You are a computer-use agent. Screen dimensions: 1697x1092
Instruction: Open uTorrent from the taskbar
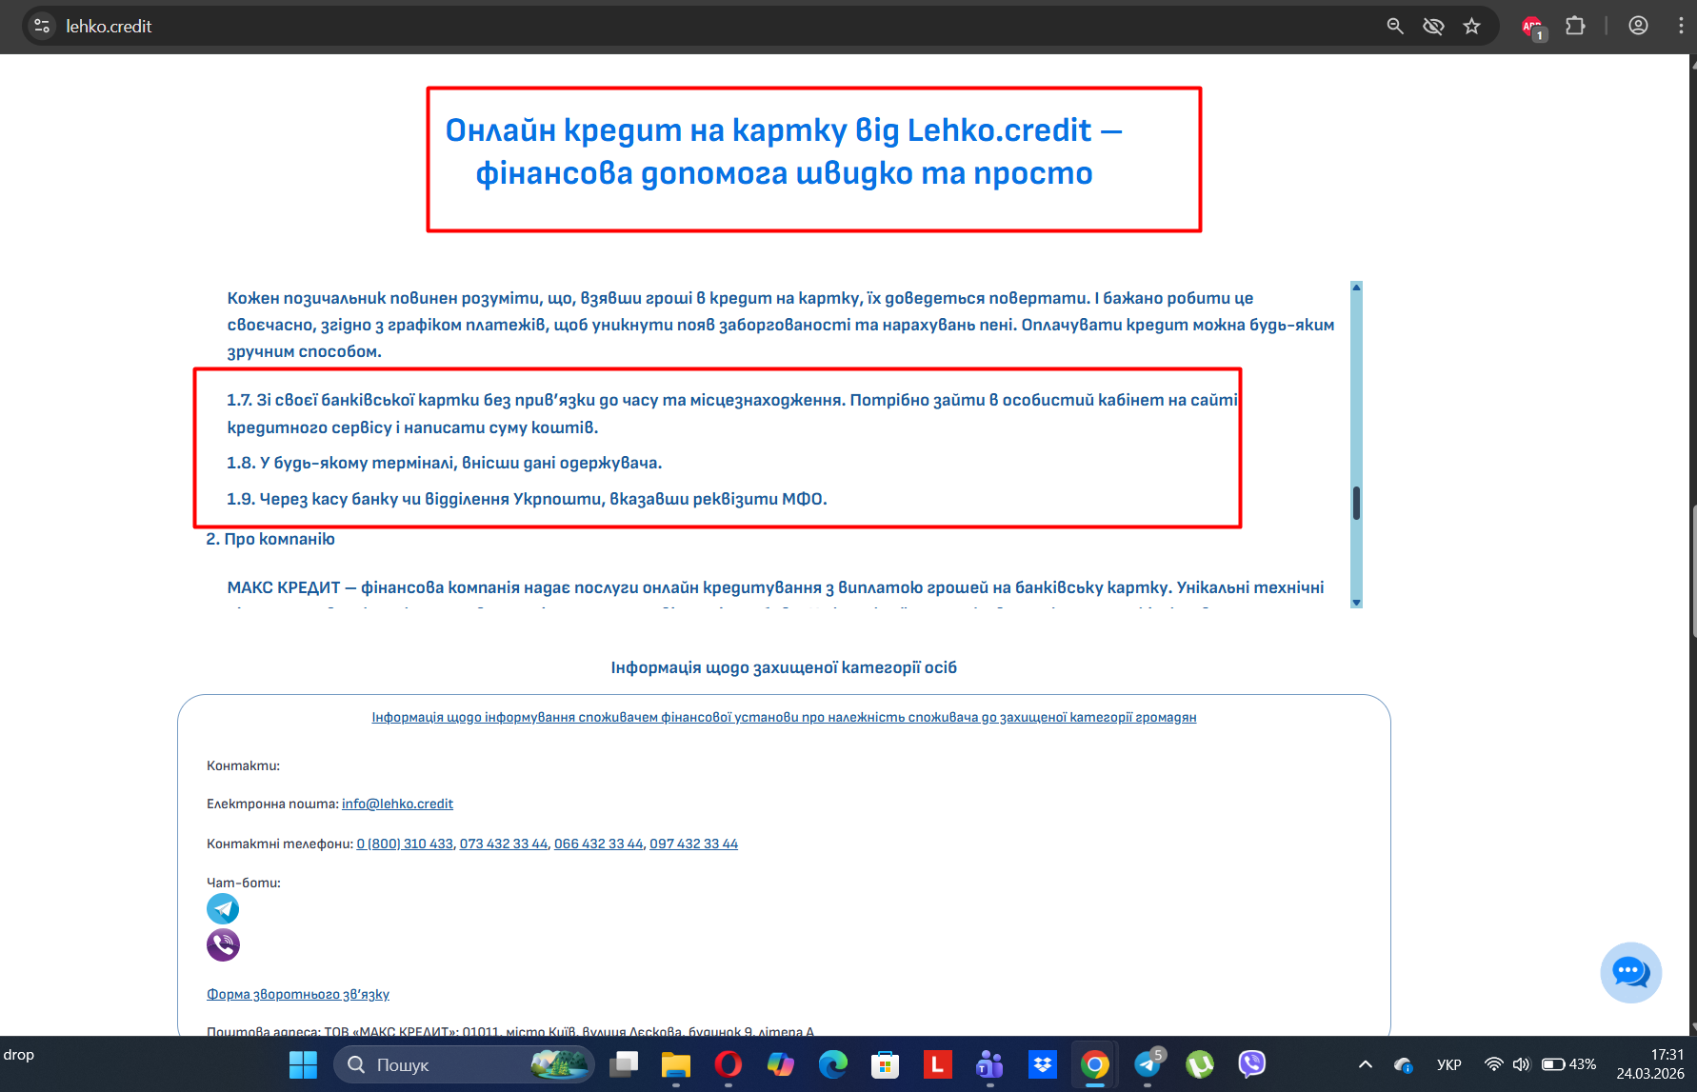click(1200, 1064)
